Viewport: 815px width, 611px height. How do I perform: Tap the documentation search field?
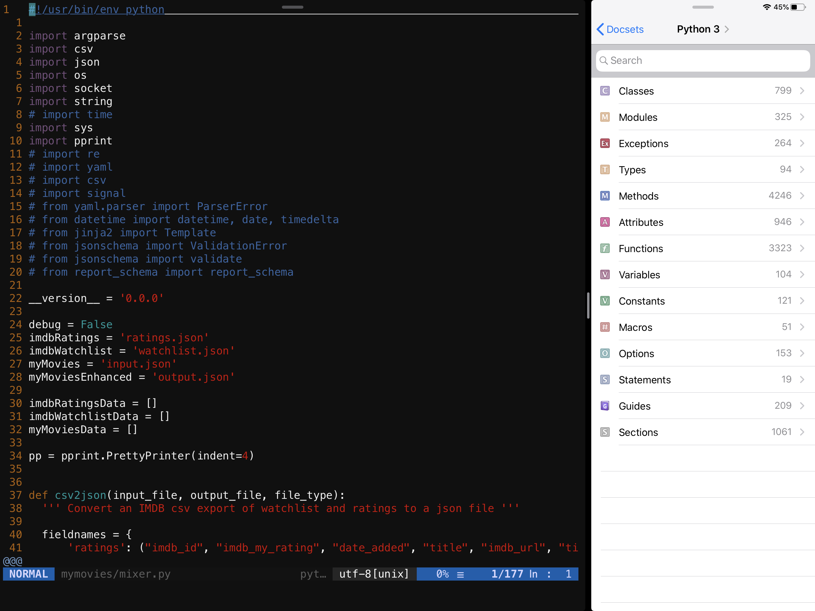coord(702,61)
